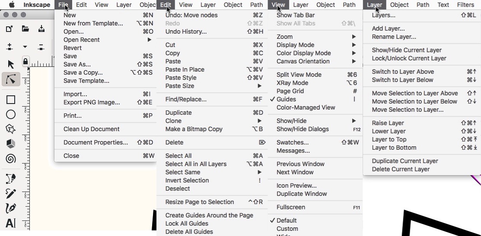
Task: Expand the Select Same submenu
Action: tap(212, 172)
